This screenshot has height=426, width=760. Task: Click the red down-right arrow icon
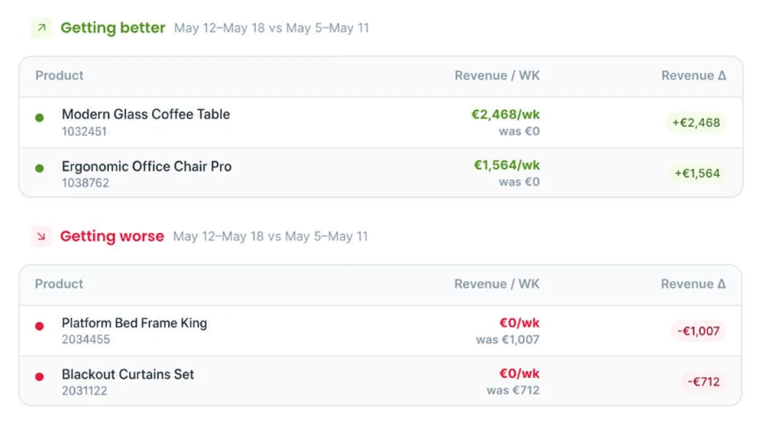pyautogui.click(x=41, y=236)
